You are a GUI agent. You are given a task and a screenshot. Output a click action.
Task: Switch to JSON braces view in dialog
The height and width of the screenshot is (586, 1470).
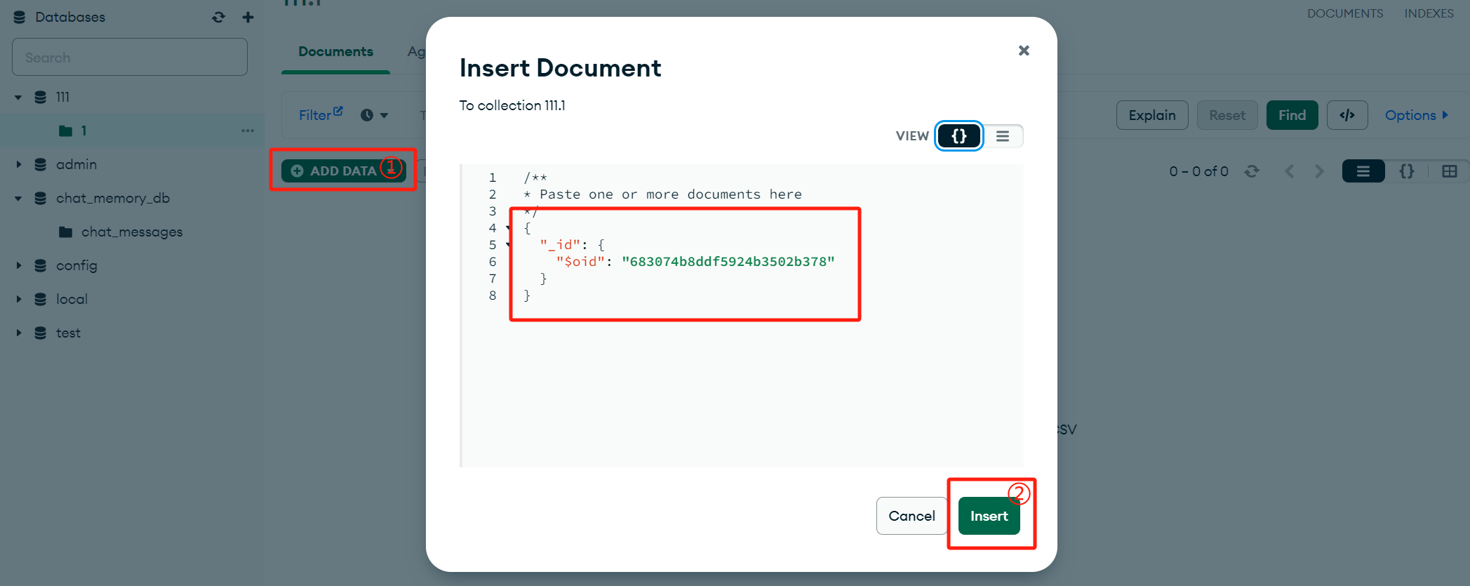click(x=958, y=136)
